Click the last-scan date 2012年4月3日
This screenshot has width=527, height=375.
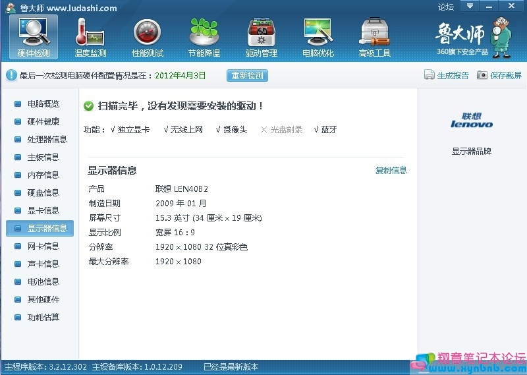pos(180,75)
